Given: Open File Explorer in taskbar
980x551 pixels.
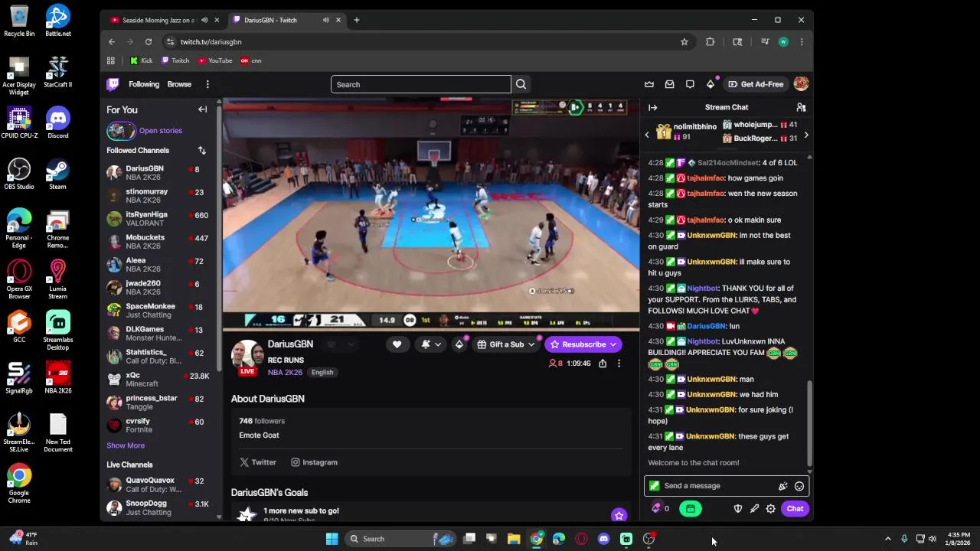Looking at the screenshot, I should click(x=514, y=539).
